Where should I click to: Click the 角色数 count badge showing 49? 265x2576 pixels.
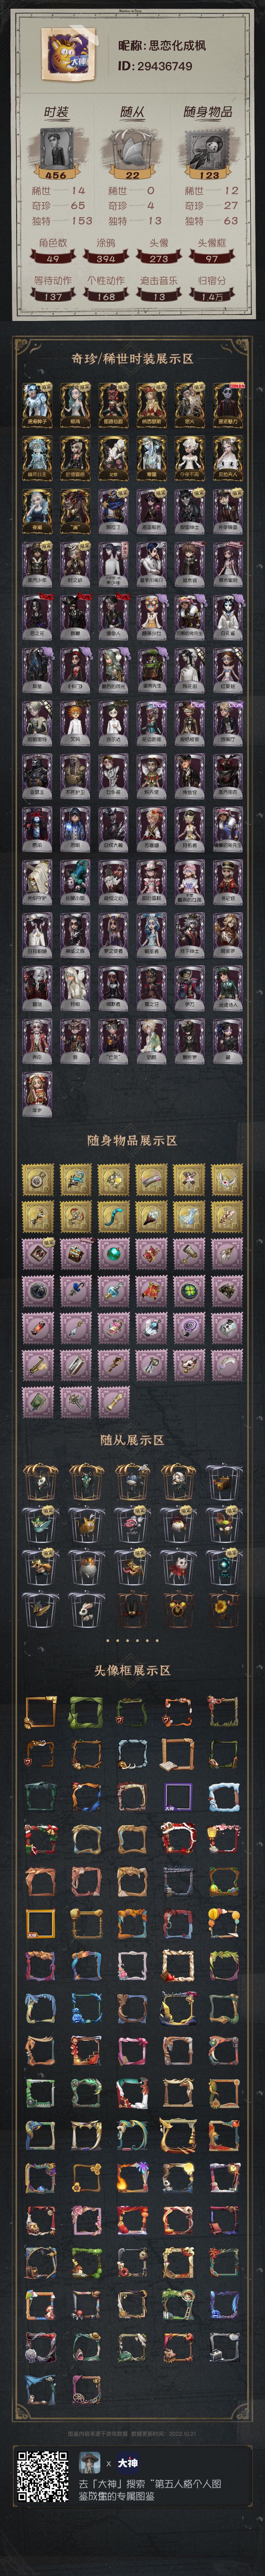click(53, 258)
